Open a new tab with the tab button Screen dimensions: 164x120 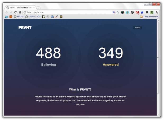tap(39, 8)
